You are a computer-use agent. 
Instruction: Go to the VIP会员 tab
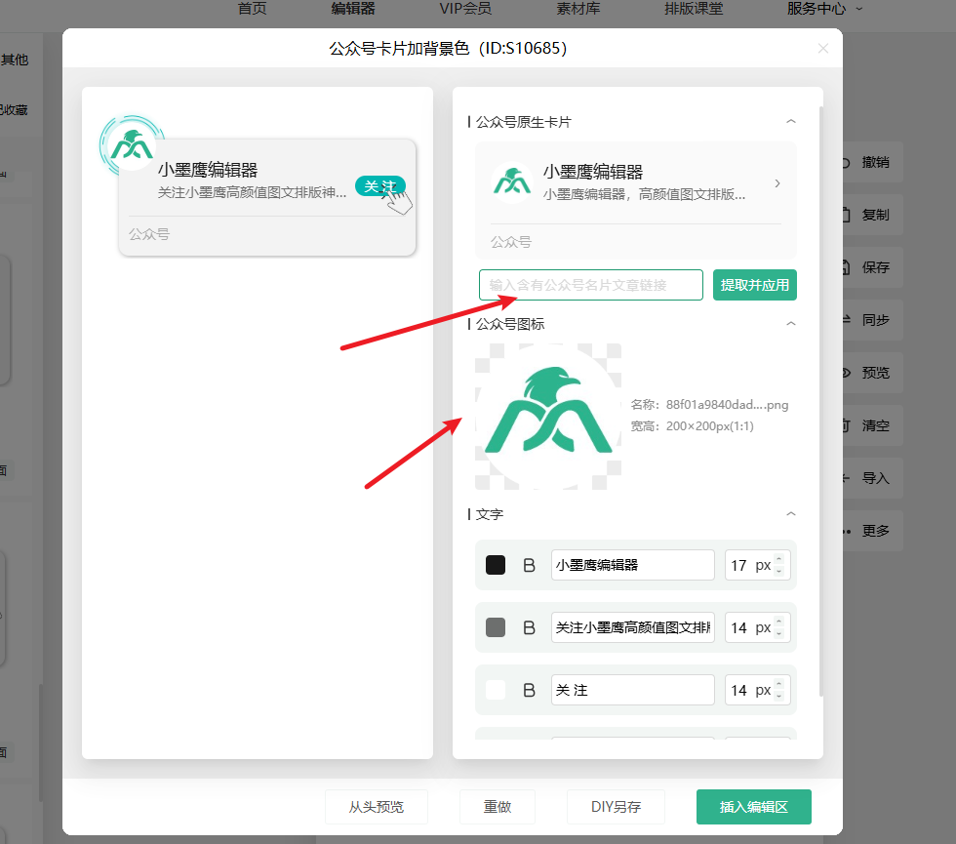465,9
